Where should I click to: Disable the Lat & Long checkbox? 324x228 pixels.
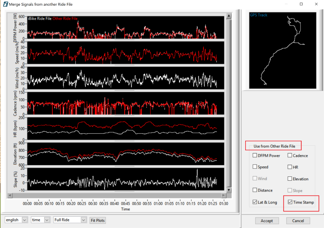pyautogui.click(x=255, y=202)
